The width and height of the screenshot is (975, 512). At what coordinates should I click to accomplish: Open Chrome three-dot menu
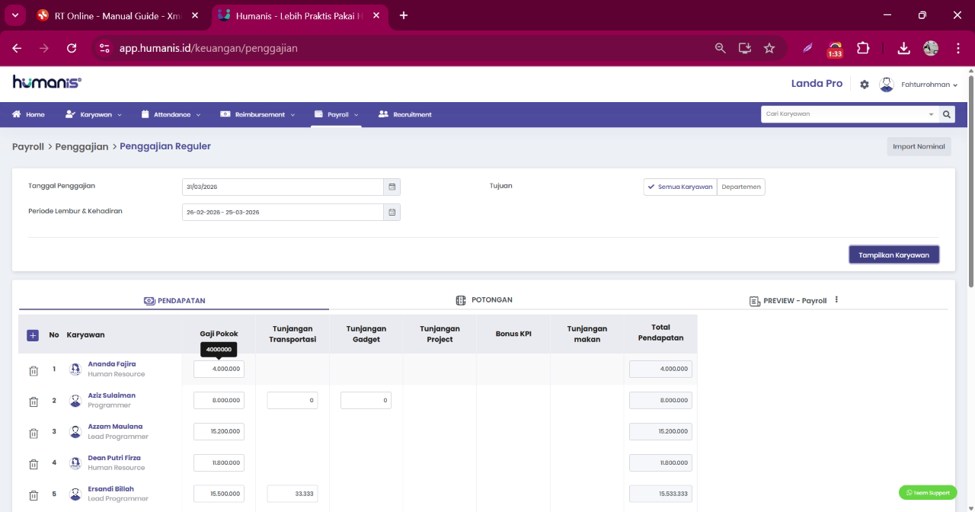coord(958,48)
